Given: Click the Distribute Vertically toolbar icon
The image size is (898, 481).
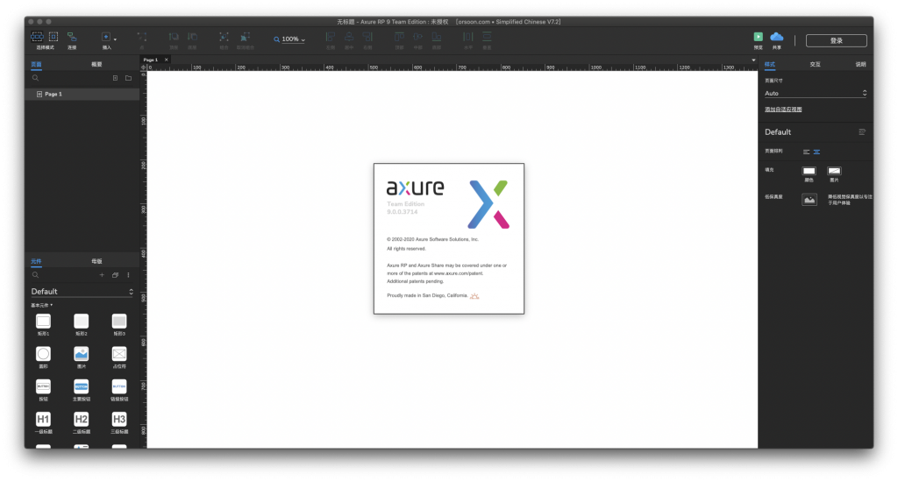Looking at the screenshot, I should pyautogui.click(x=487, y=37).
